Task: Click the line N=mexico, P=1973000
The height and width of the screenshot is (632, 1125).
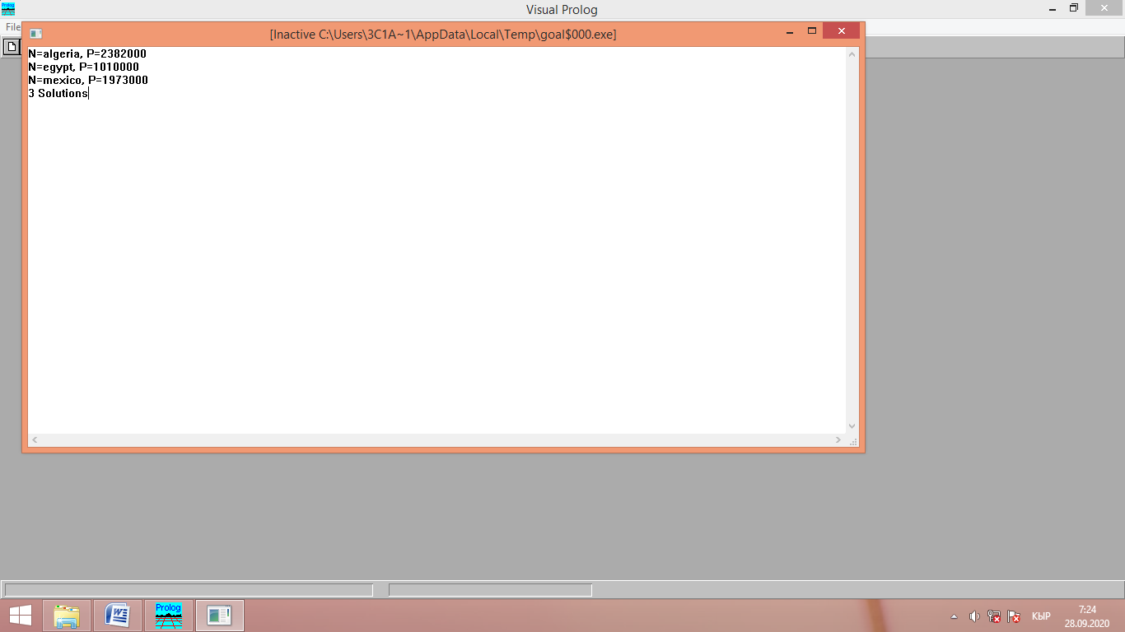Action: 88,80
